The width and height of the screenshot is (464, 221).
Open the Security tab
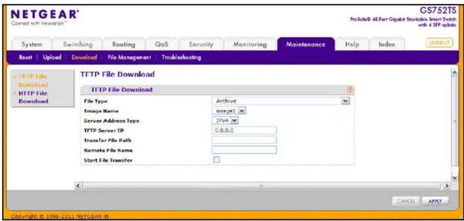tap(201, 44)
